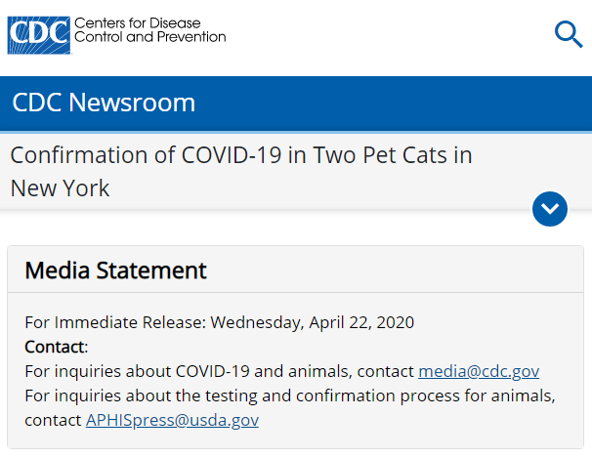Open search with the magnifier icon
592x458 pixels.
(x=568, y=34)
